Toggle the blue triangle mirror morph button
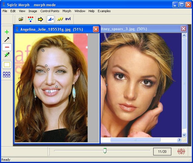 (50, 19)
